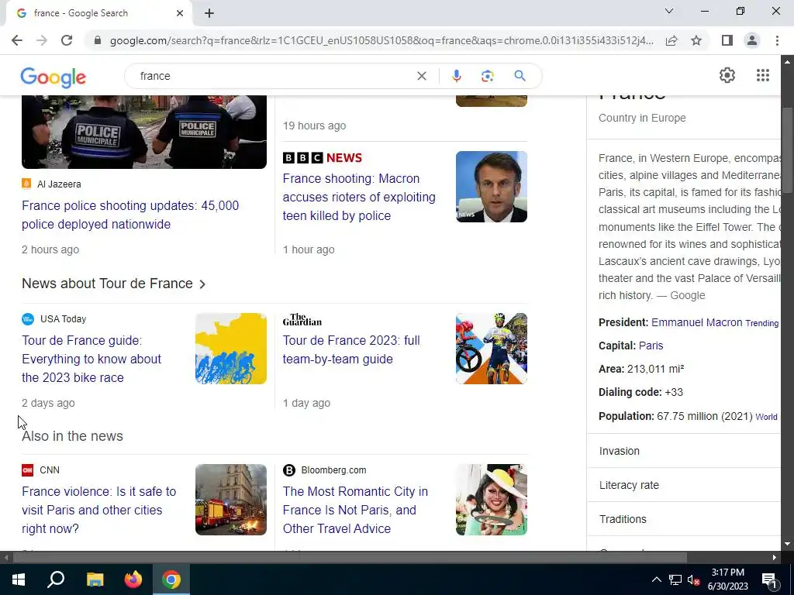Click the france search input field
The height and width of the screenshot is (595, 794).
pyautogui.click(x=274, y=76)
